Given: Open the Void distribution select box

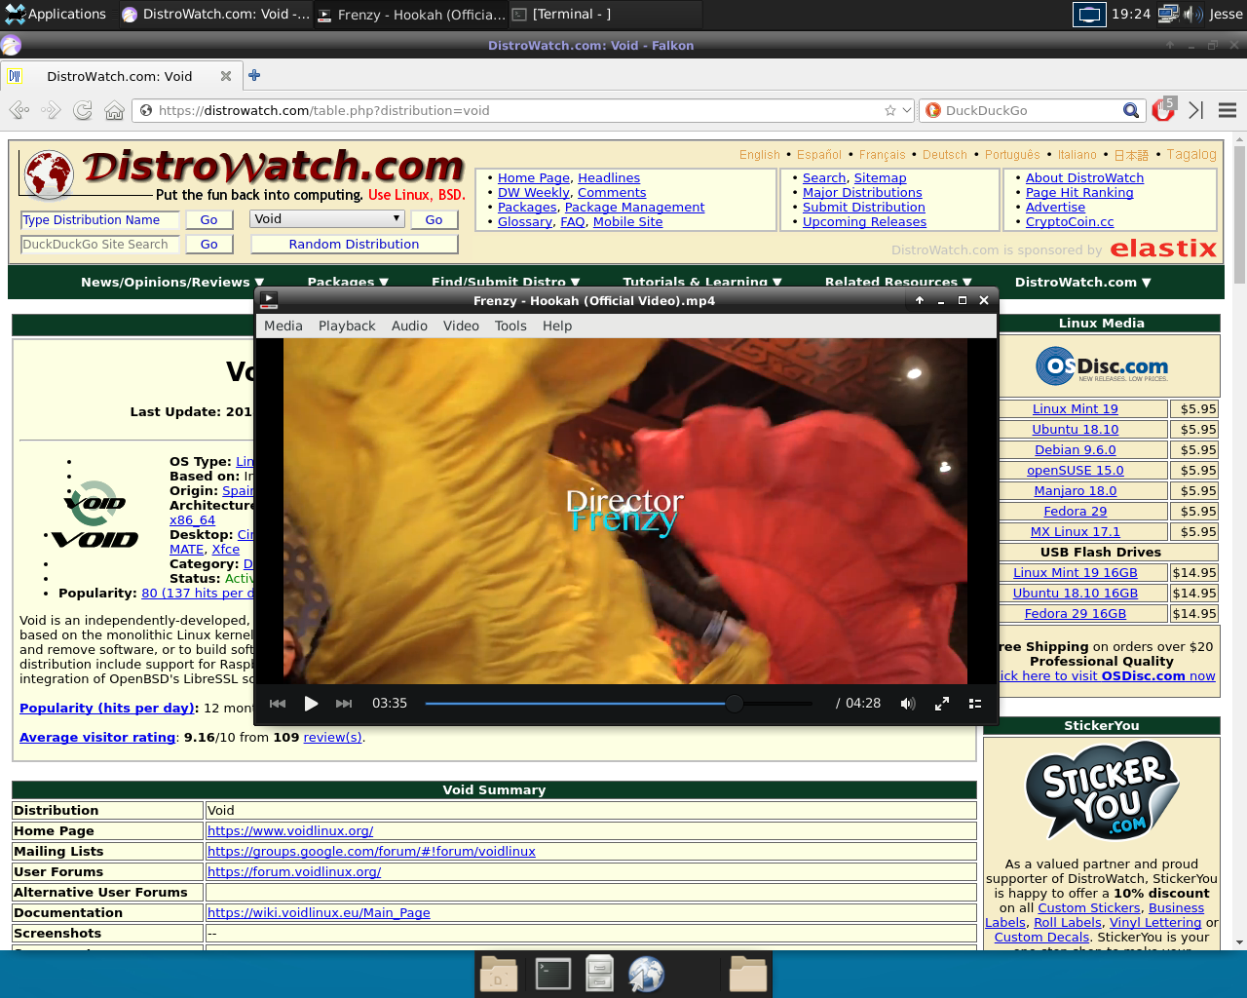Looking at the screenshot, I should point(327,219).
